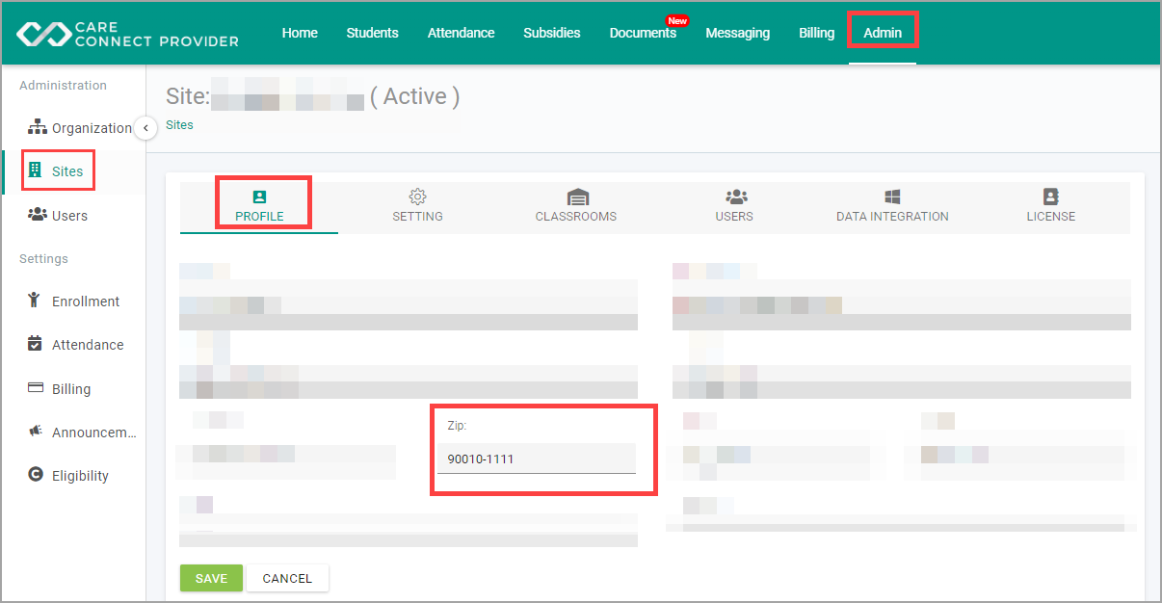The height and width of the screenshot is (603, 1162).
Task: Open the Classrooms tab
Action: point(576,205)
